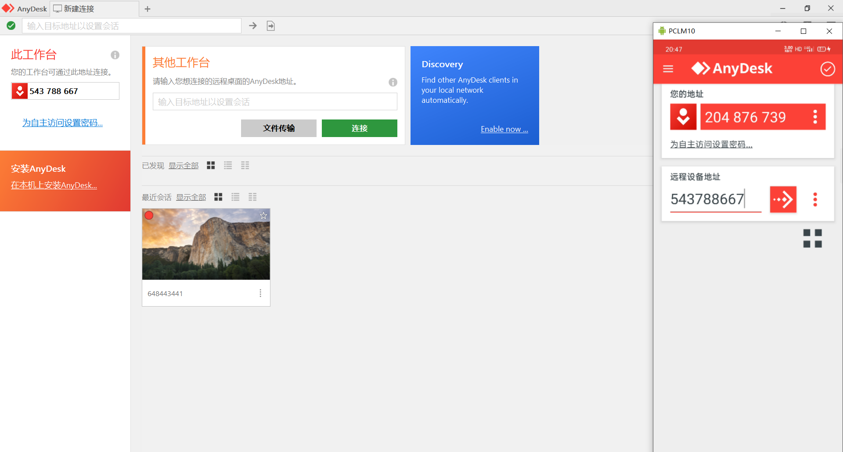Click the four-squares grid icon in mobile window

click(x=812, y=239)
